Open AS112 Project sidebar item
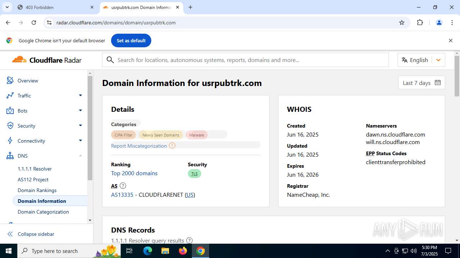The width and height of the screenshot is (460, 258). tap(33, 180)
